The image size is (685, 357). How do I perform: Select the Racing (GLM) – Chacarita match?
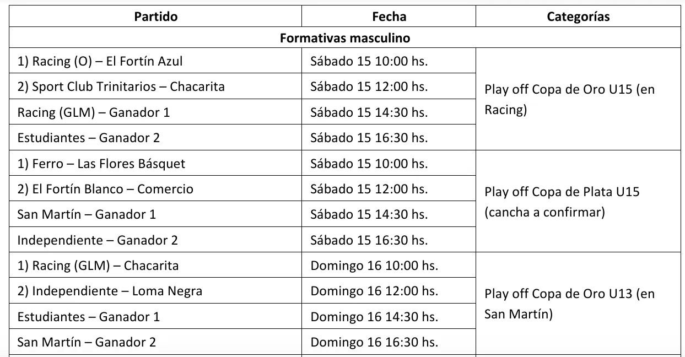[98, 266]
